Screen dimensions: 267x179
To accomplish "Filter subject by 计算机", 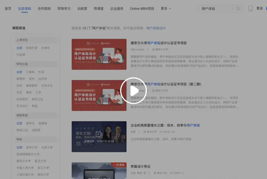I will coord(30,72).
